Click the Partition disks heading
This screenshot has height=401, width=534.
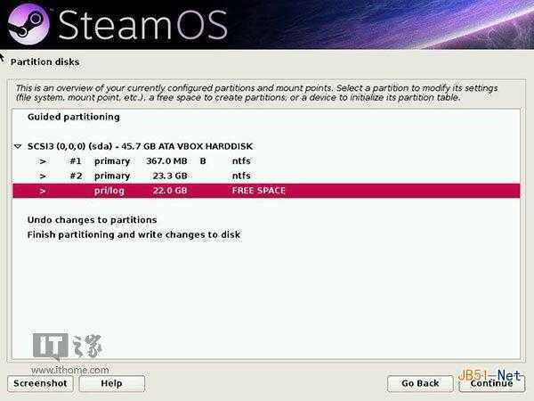[45, 62]
